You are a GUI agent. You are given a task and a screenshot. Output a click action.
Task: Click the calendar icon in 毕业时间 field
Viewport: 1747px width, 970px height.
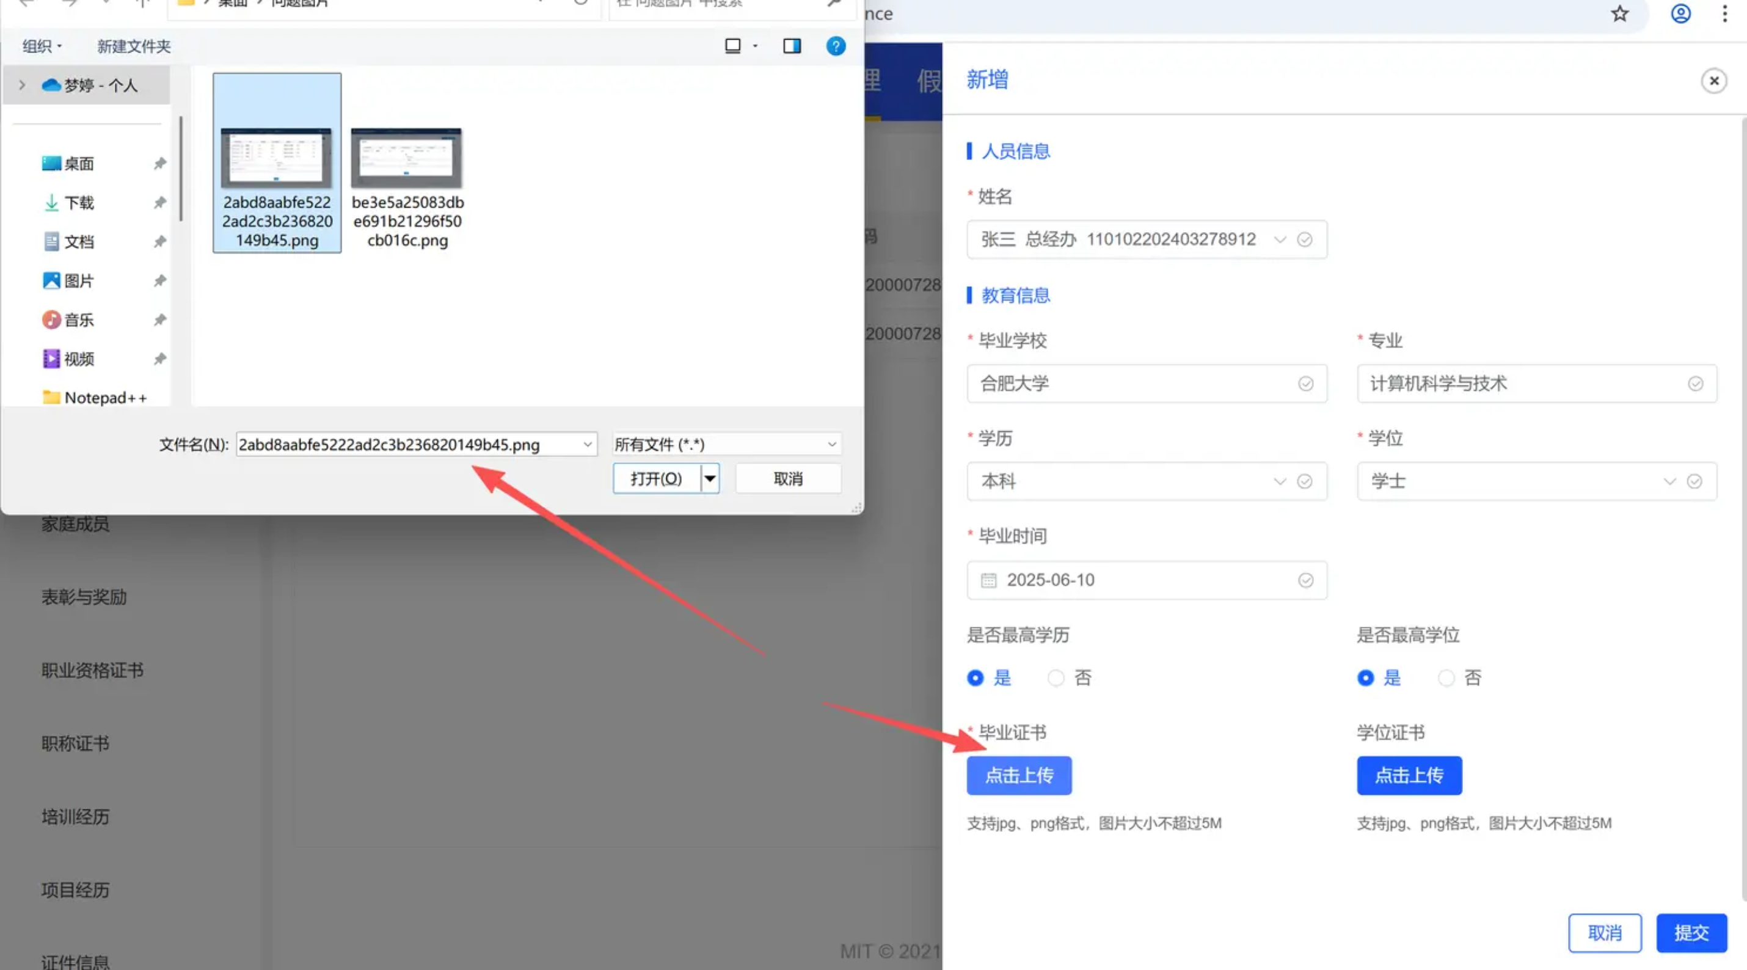[989, 580]
